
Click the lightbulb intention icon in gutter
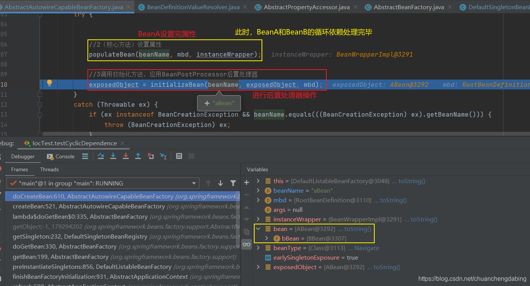pyautogui.click(x=49, y=83)
